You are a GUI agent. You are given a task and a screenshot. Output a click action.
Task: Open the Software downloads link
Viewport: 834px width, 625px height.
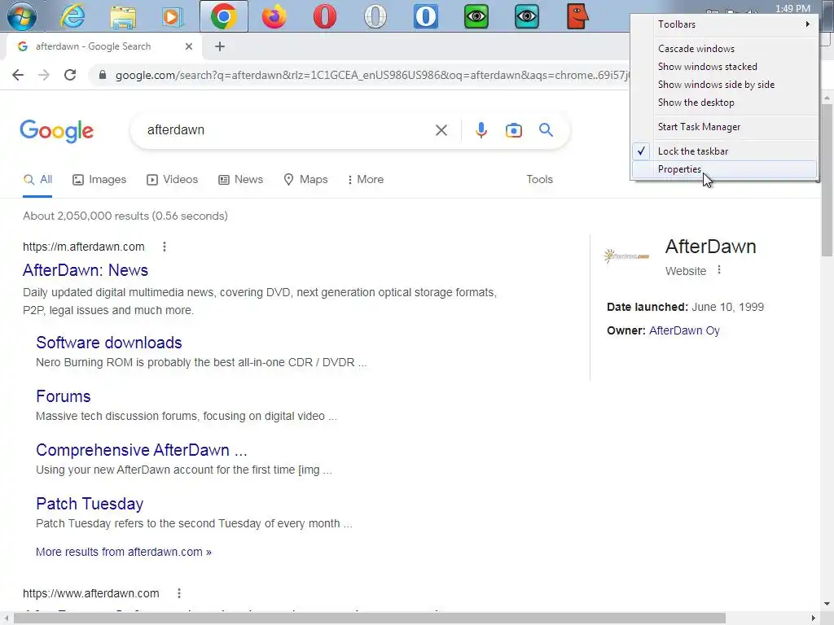click(109, 343)
